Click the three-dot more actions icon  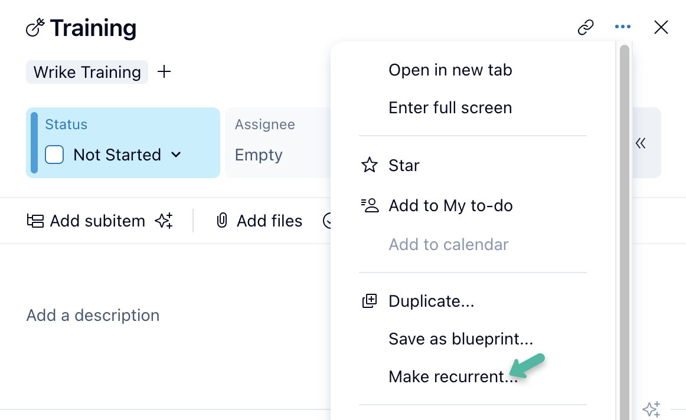click(622, 27)
